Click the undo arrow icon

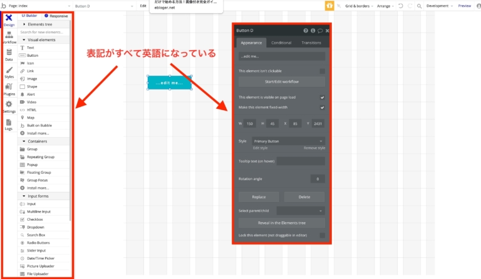[x=401, y=6]
